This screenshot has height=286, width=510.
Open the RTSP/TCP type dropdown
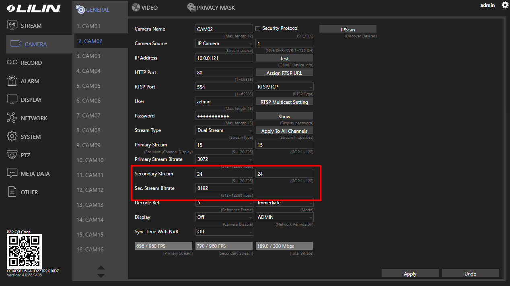point(284,87)
